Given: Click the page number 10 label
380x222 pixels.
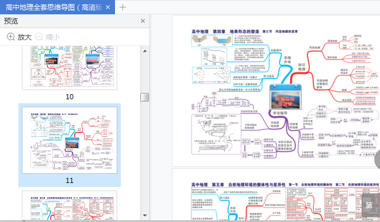Looking at the screenshot, I should pyautogui.click(x=70, y=97).
